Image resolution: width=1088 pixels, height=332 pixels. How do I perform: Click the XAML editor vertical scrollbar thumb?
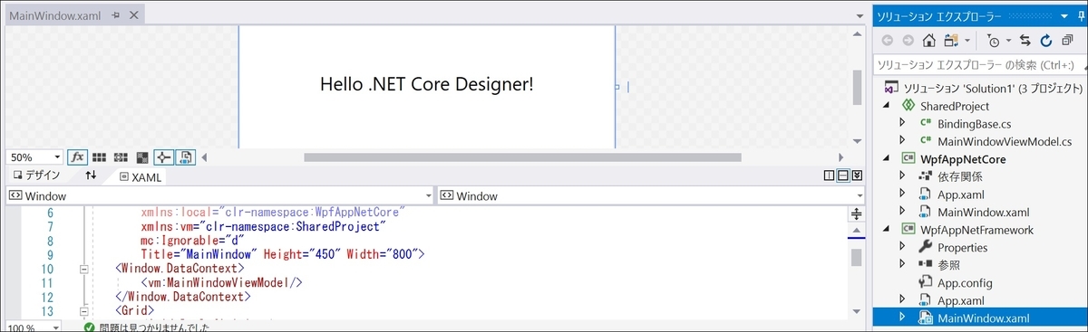pos(856,258)
